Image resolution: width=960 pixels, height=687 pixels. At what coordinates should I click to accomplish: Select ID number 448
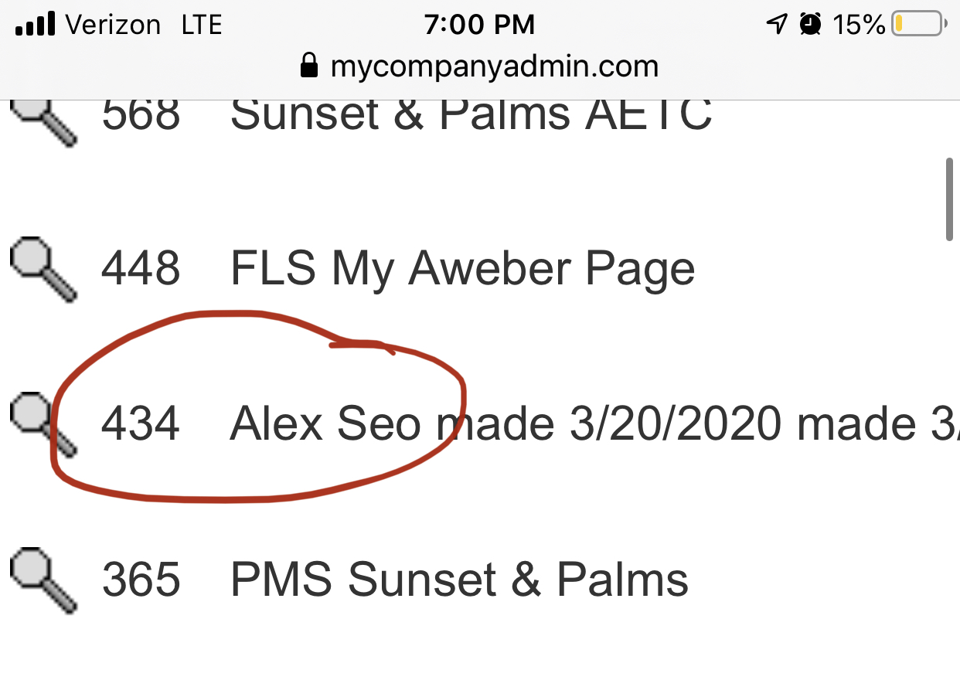coord(141,269)
